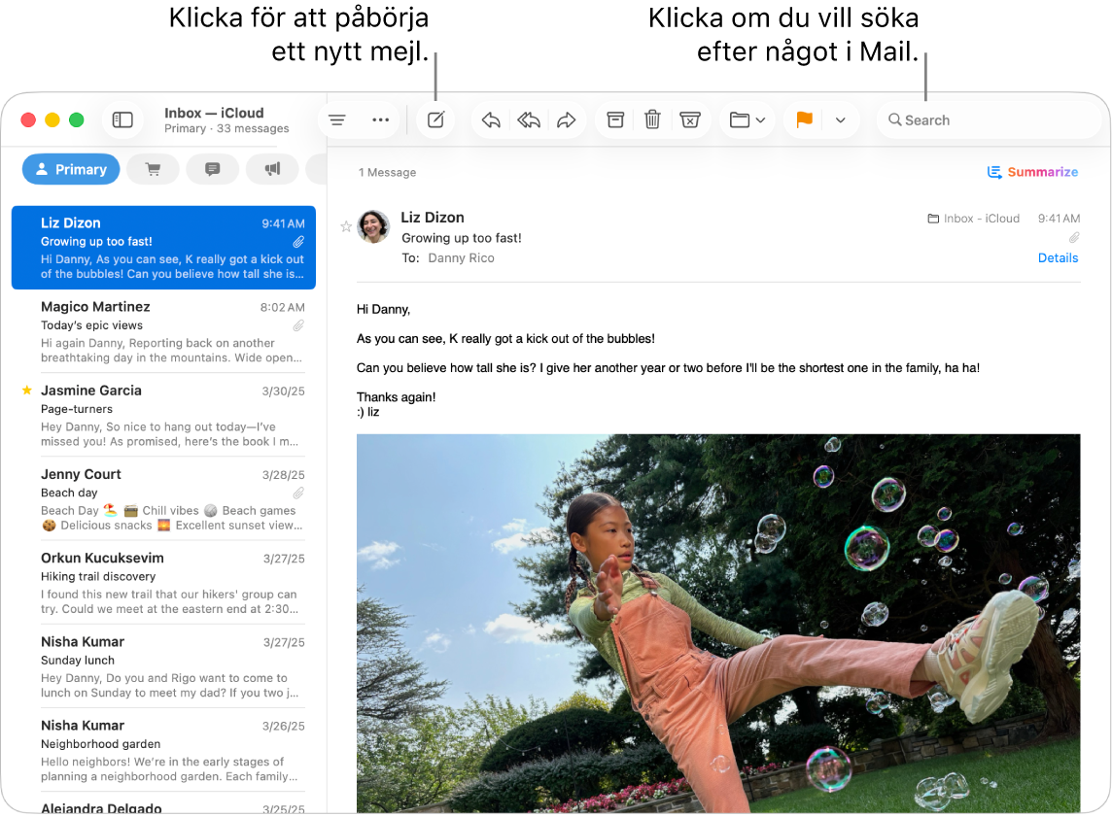Expand the flag color dropdown
The width and height of the screenshot is (1112, 817).
842,119
